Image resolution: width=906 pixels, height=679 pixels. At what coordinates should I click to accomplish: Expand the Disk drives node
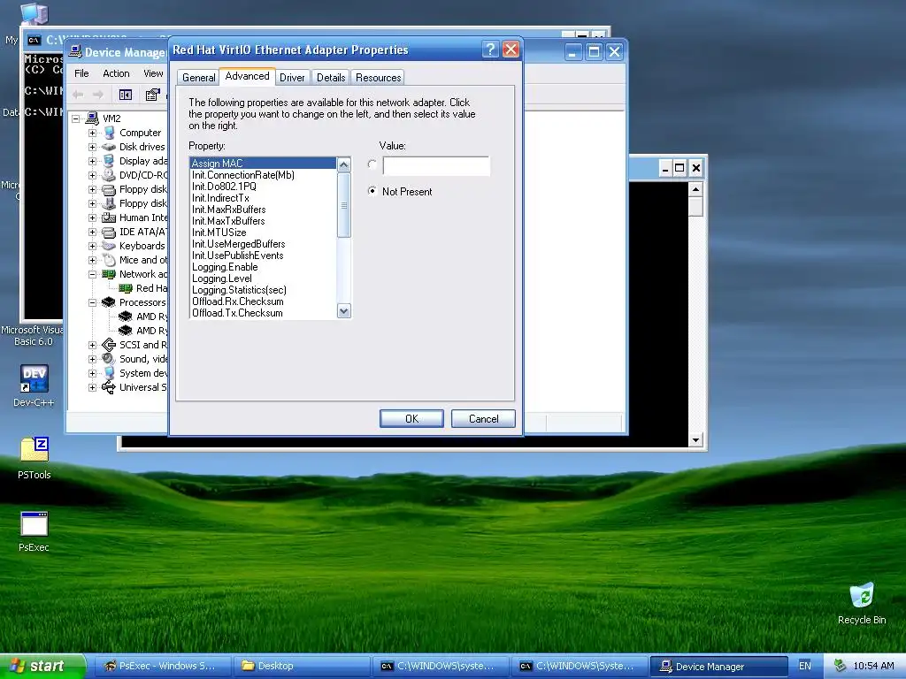[x=92, y=147]
